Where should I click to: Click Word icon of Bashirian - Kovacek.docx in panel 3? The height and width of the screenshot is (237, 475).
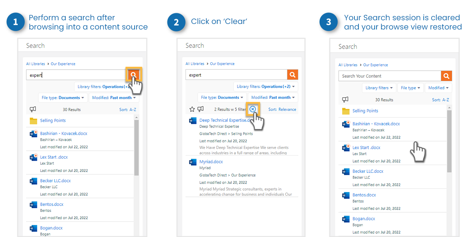(346, 124)
